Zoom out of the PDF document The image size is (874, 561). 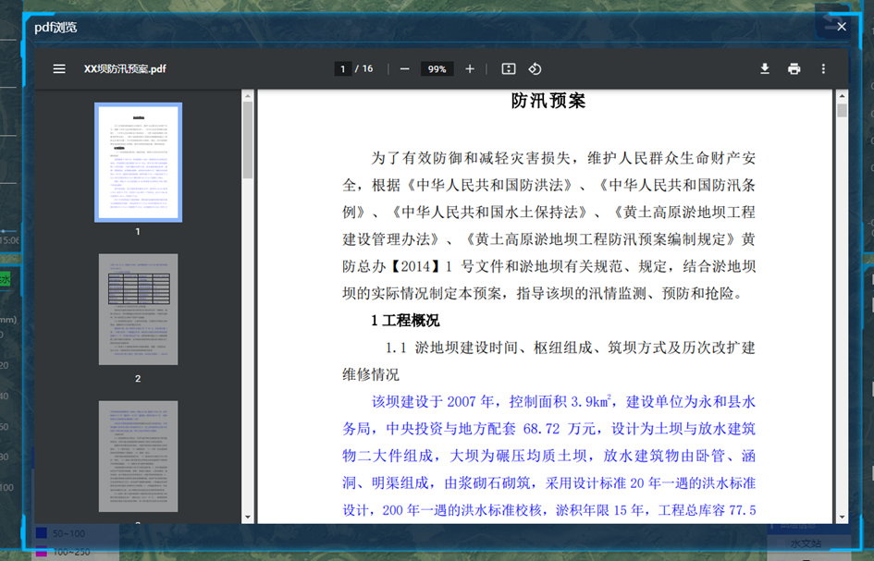(x=405, y=69)
